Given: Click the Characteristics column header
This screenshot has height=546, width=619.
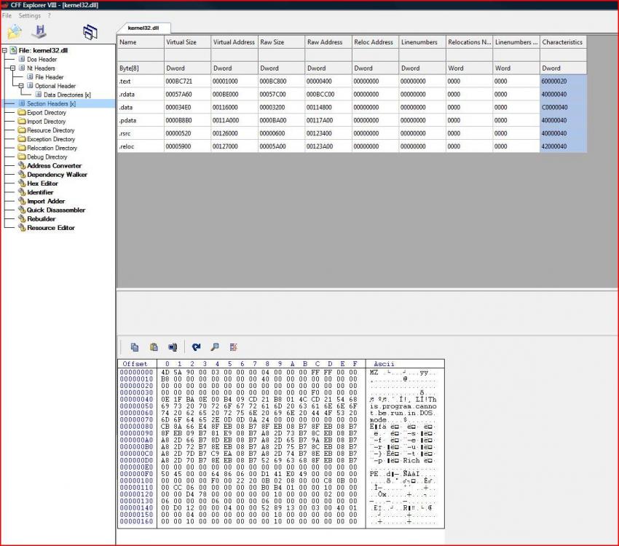Looking at the screenshot, I should point(562,42).
